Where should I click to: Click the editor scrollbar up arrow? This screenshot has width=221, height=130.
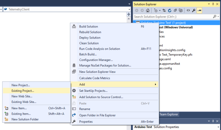129,19
